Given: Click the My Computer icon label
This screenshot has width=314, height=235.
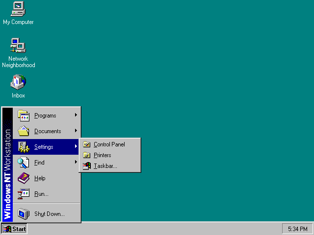Looking at the screenshot, I should click(18, 22).
